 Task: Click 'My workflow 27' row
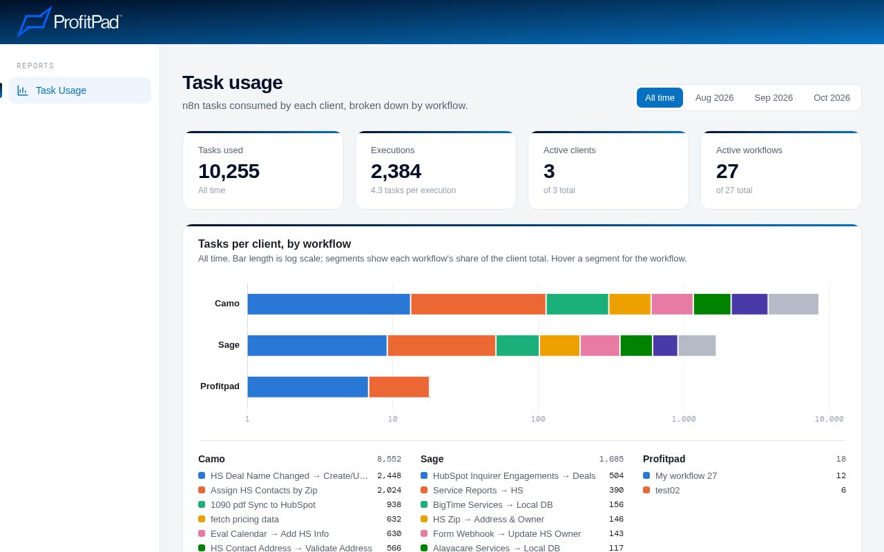744,475
